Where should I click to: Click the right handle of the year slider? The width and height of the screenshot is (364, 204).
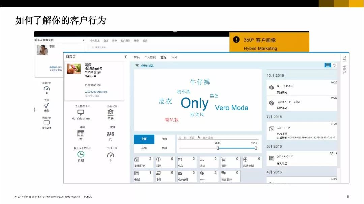(256, 148)
